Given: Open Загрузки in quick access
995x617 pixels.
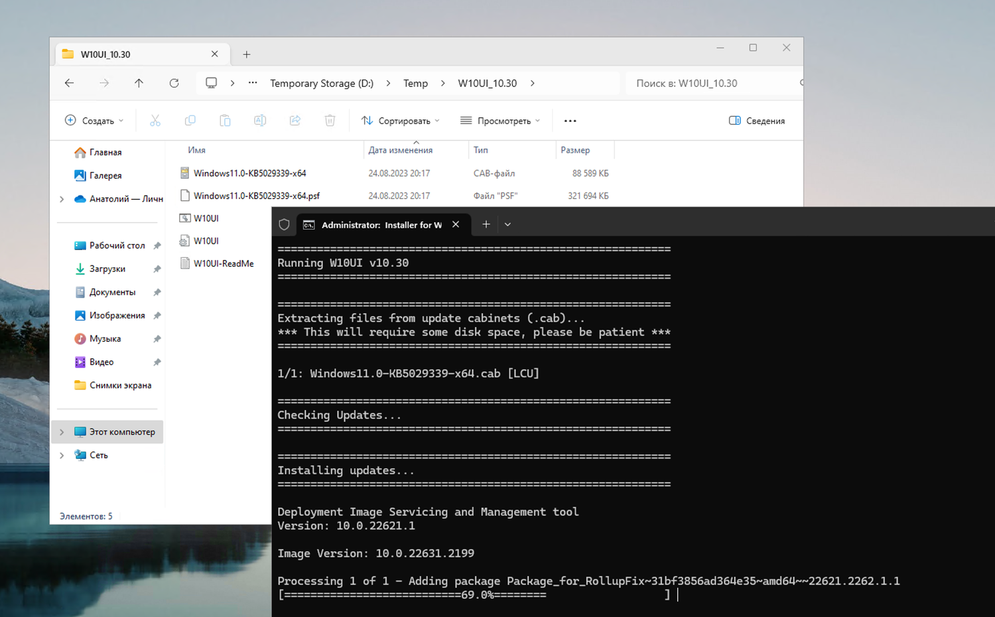Looking at the screenshot, I should pos(100,269).
